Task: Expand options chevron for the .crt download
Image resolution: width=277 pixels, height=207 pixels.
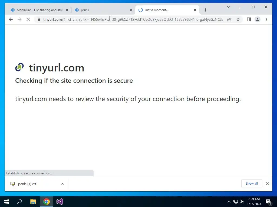Action: pyautogui.click(x=62, y=184)
